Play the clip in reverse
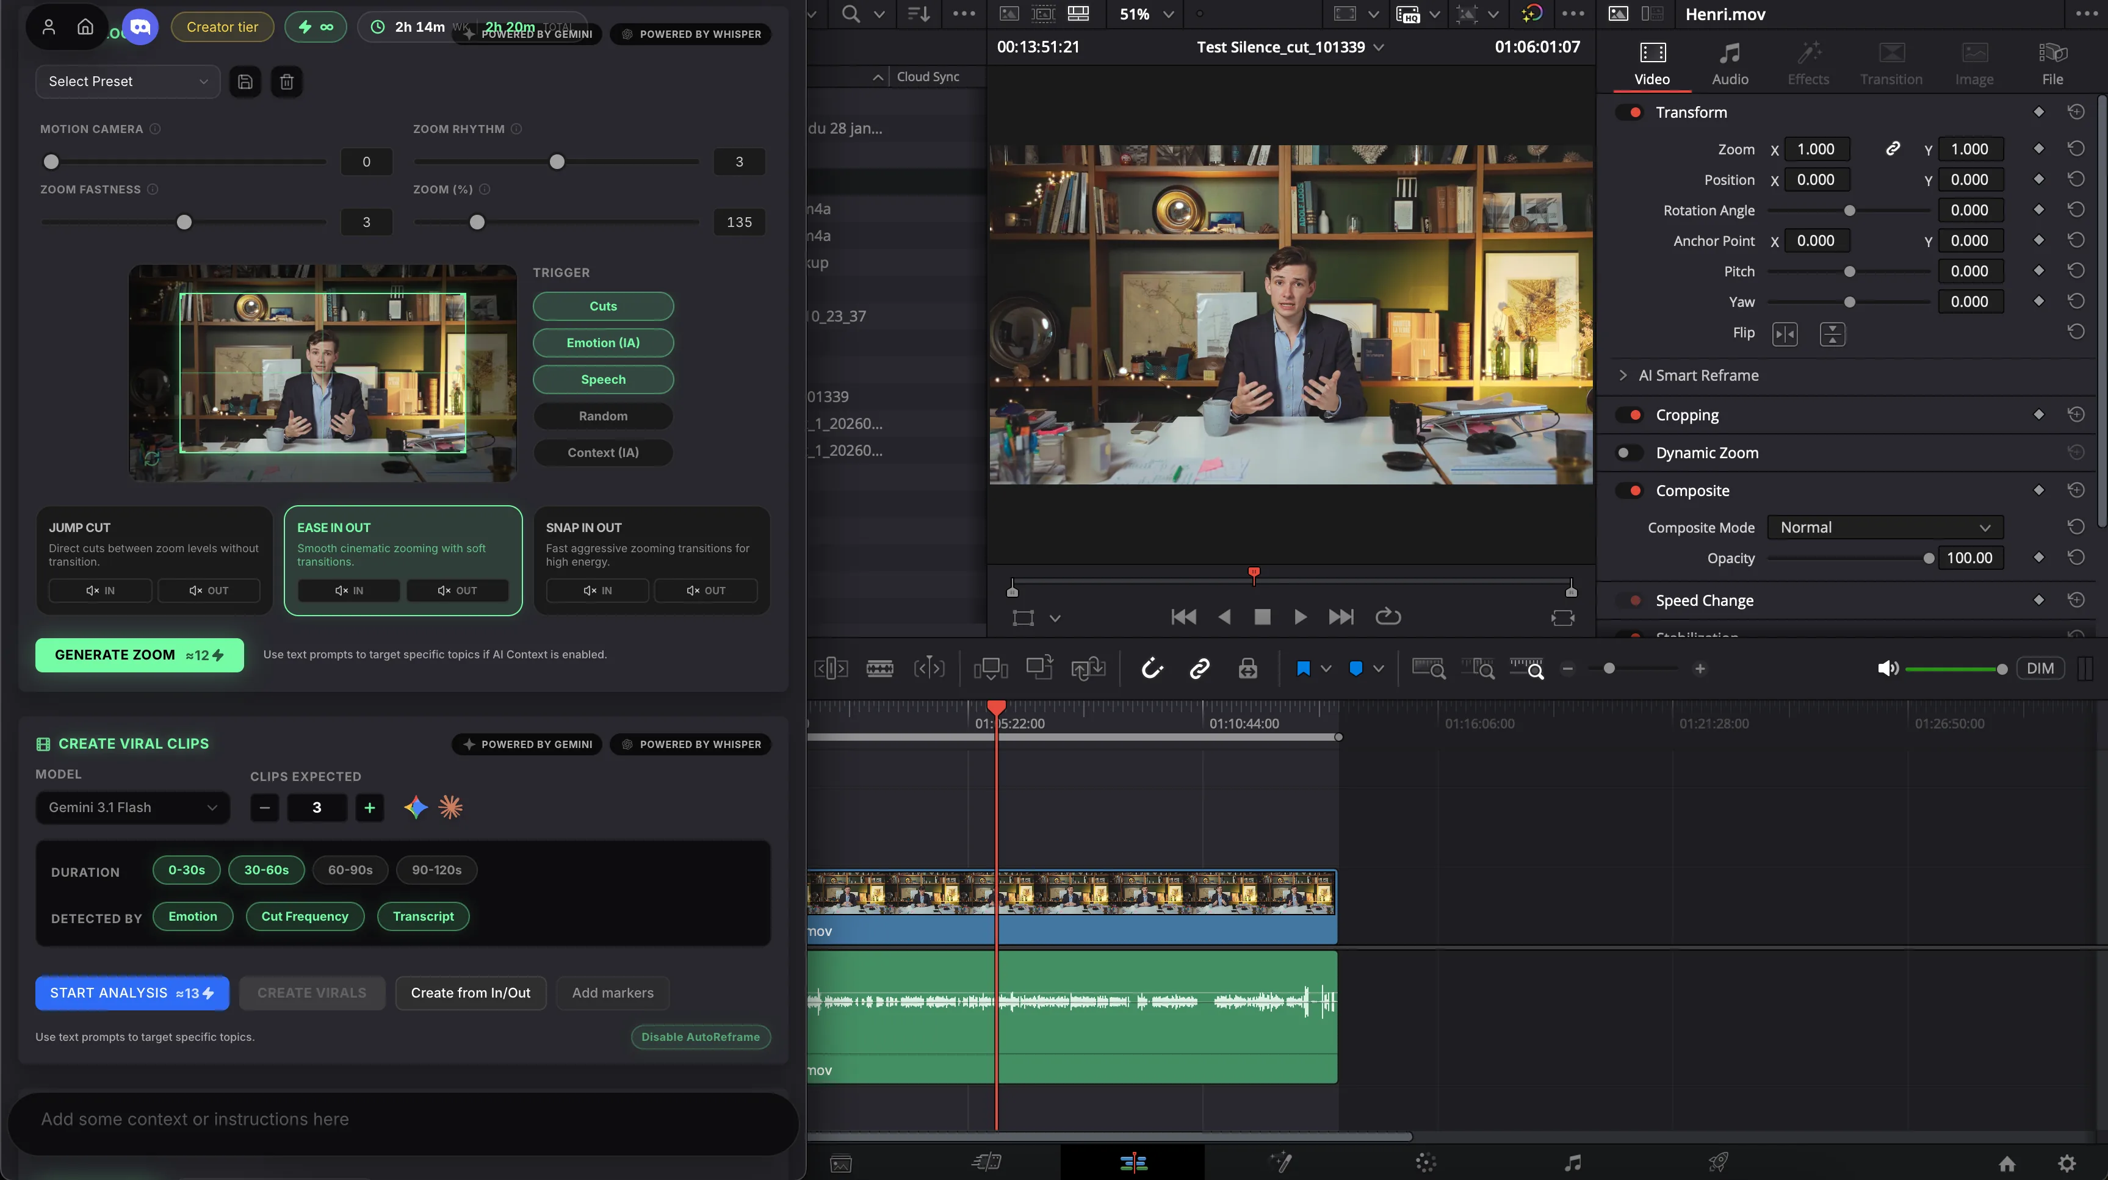Screen dimensions: 2108x1180 tap(1224, 617)
